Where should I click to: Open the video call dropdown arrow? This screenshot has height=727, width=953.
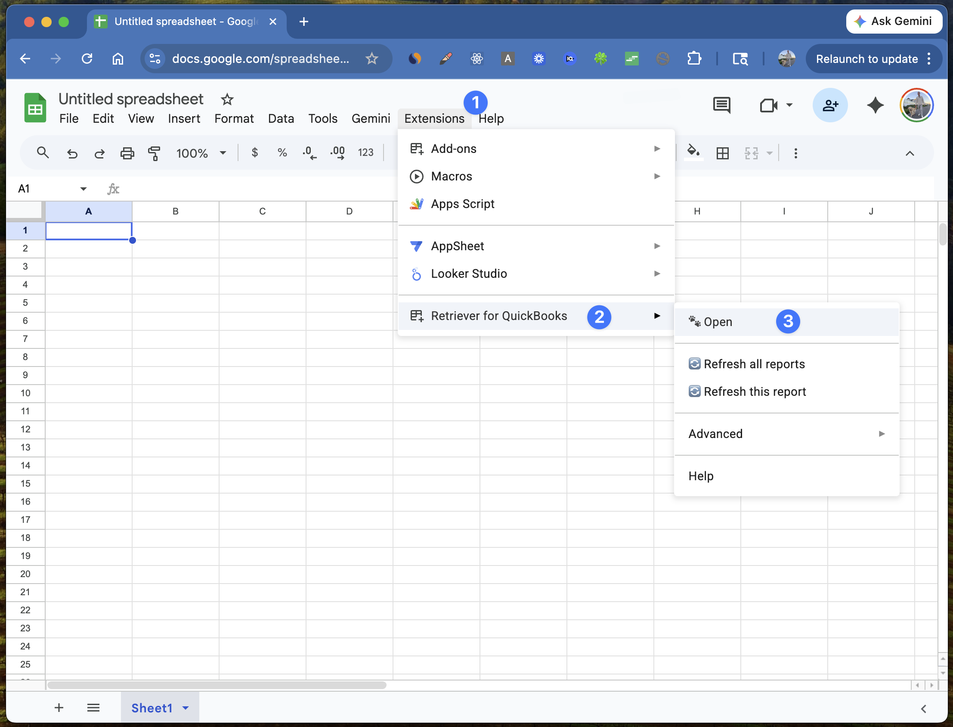pyautogui.click(x=789, y=105)
